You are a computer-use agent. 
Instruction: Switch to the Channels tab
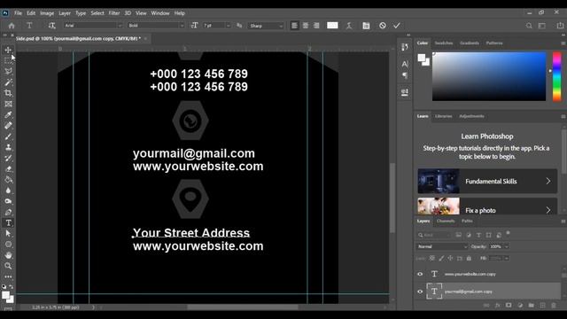click(446, 221)
